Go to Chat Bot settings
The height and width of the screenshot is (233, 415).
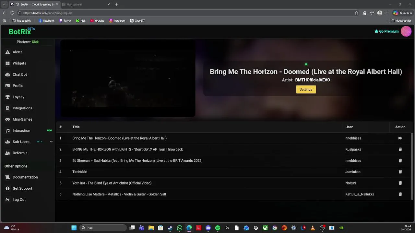pos(19,74)
